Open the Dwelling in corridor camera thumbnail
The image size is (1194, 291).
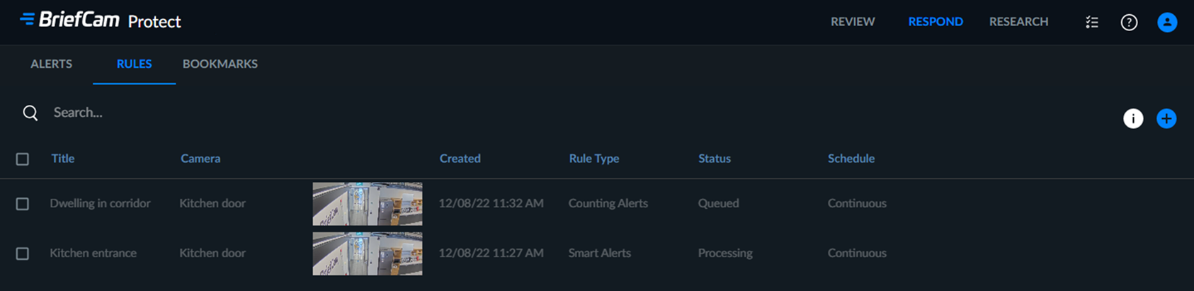tap(368, 204)
